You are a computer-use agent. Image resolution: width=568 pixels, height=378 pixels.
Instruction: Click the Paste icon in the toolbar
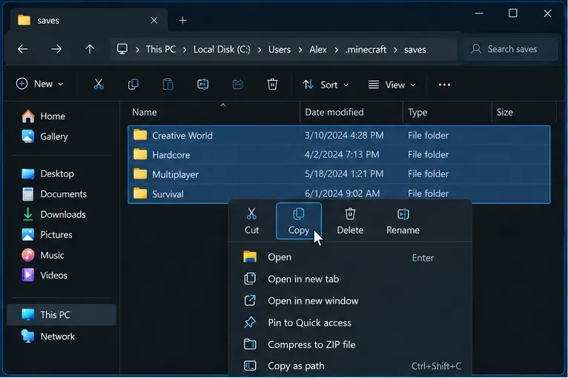click(168, 84)
